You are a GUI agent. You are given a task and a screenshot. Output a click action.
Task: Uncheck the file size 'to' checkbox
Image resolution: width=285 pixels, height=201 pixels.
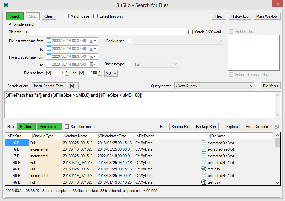pyautogui.click(x=81, y=73)
